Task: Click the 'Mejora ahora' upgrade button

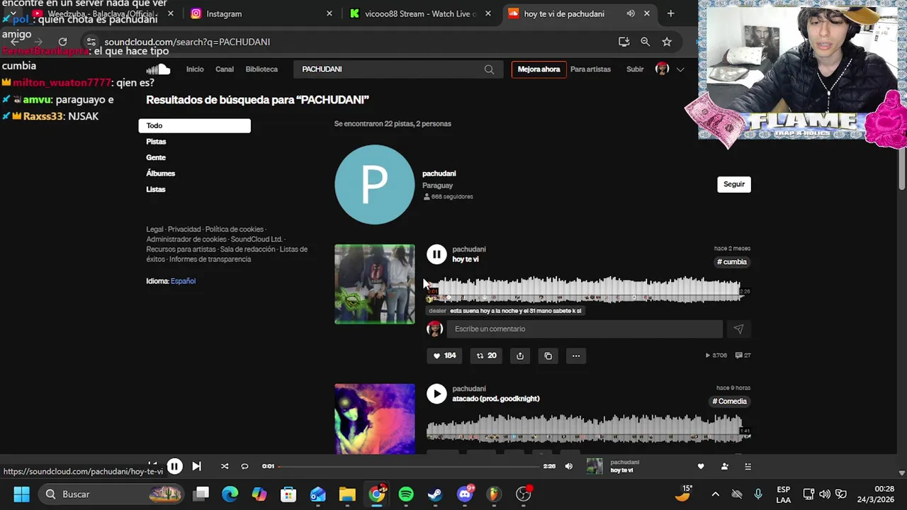Action: (539, 69)
